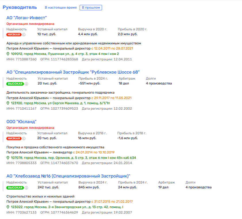Click '19 дел' arbitration for Хлебозавод №16
This screenshot has width=242, height=219.
point(164,188)
